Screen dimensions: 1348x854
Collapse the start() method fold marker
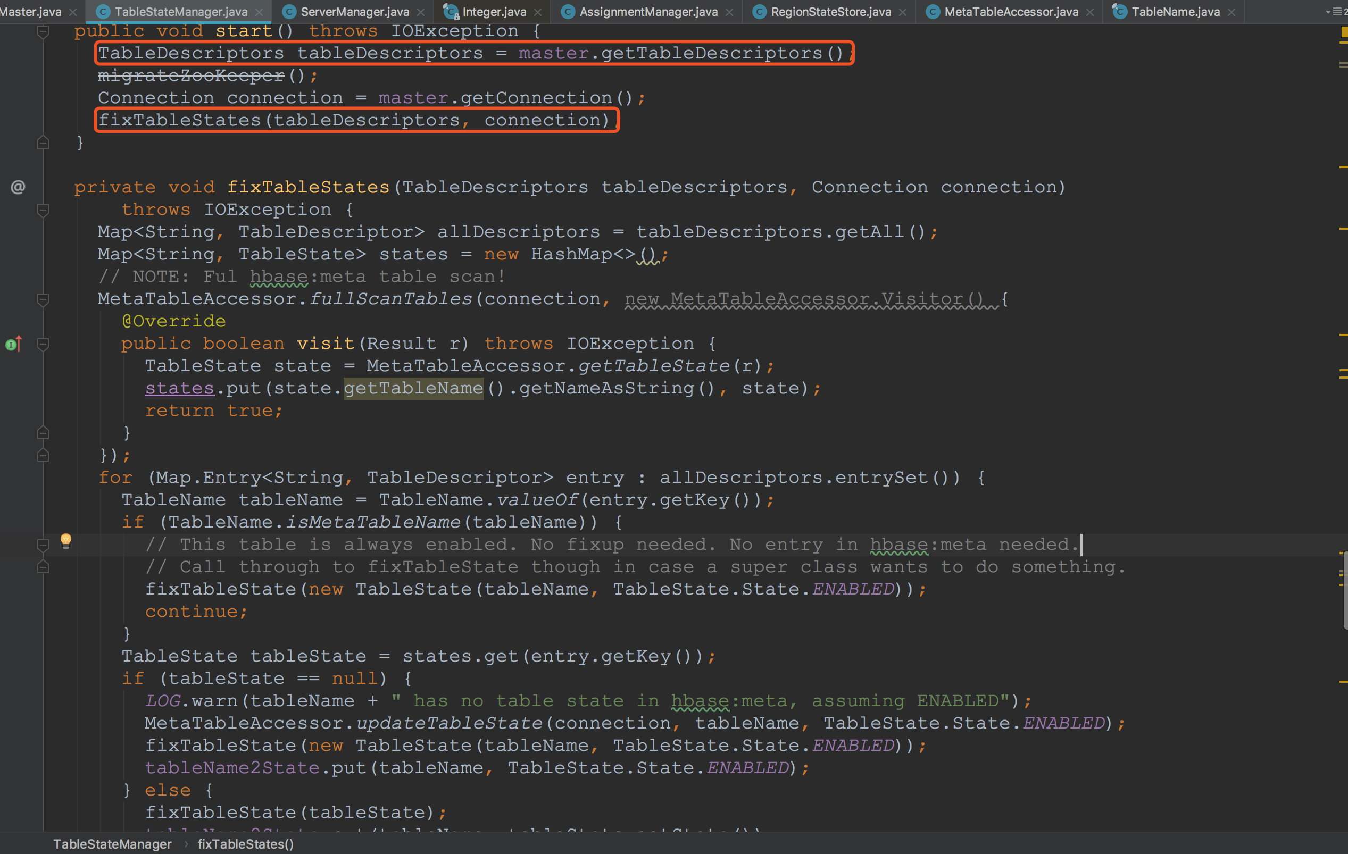pyautogui.click(x=43, y=31)
